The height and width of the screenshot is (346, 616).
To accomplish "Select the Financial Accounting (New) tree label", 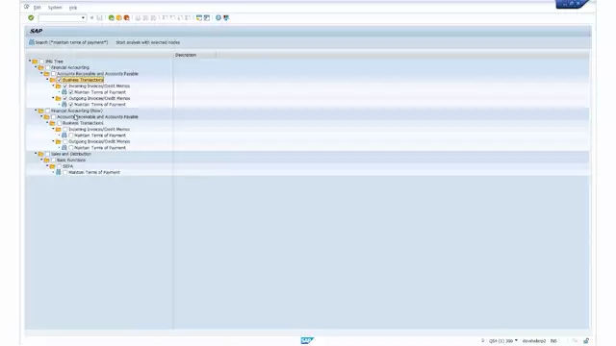I will pyautogui.click(x=77, y=111).
